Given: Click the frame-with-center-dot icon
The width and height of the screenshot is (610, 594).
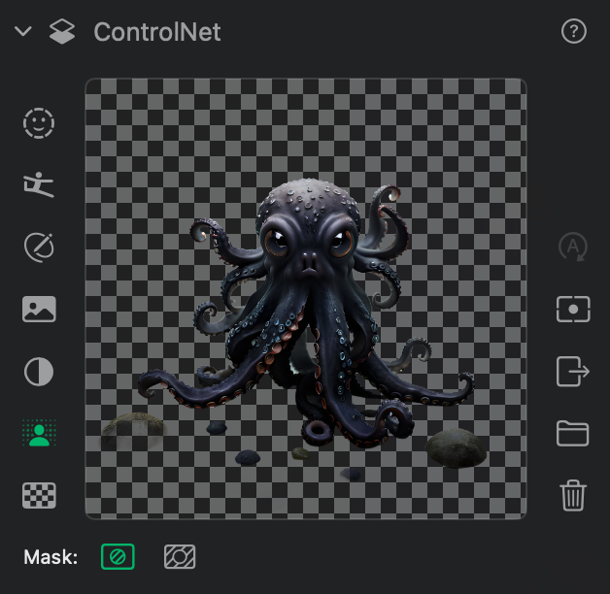Looking at the screenshot, I should (573, 309).
